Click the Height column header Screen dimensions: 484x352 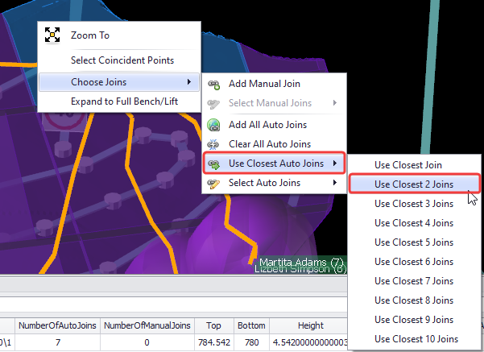(x=311, y=325)
